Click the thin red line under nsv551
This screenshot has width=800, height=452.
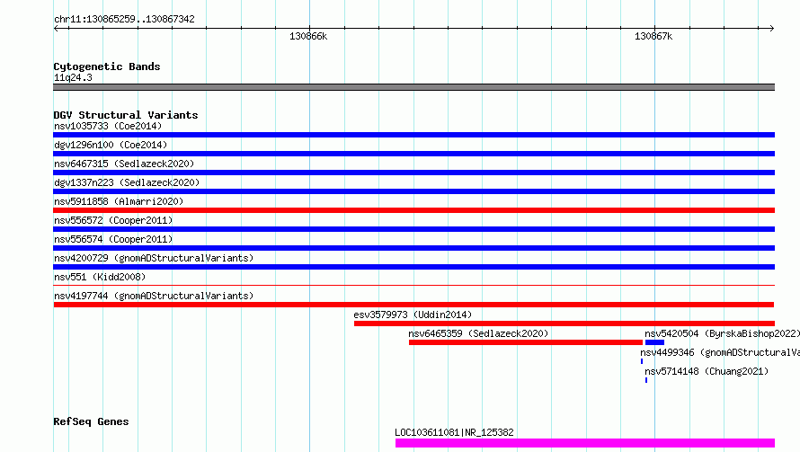click(413, 285)
